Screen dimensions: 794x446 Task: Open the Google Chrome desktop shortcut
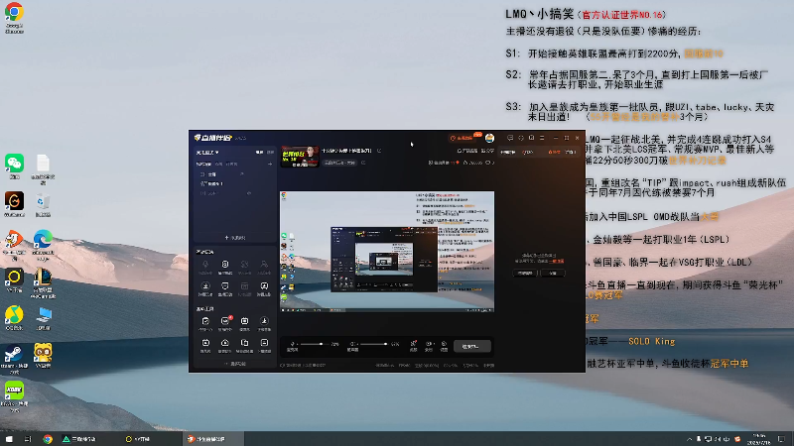pos(14,12)
